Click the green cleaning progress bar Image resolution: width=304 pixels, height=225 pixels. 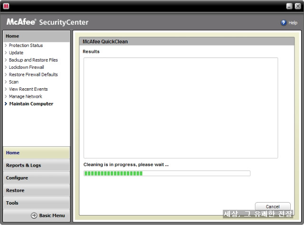click(x=167, y=173)
